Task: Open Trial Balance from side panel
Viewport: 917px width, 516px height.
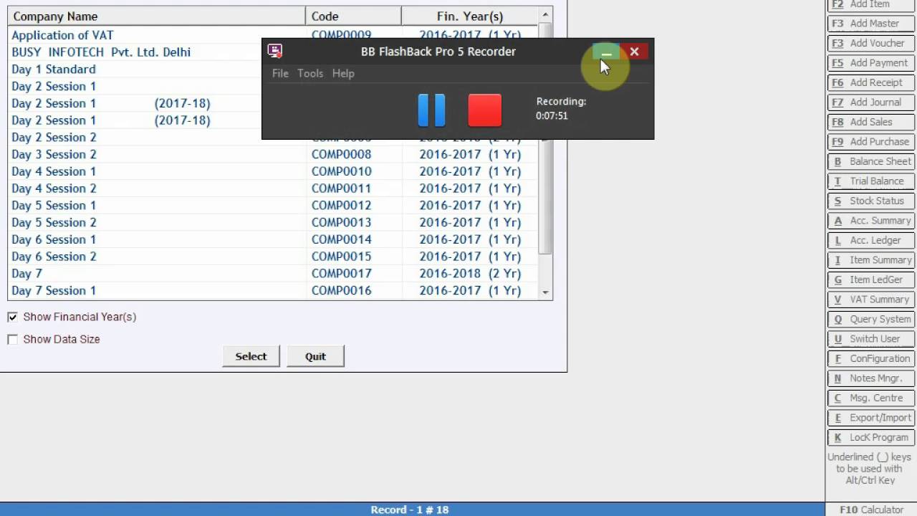Action: (x=871, y=181)
